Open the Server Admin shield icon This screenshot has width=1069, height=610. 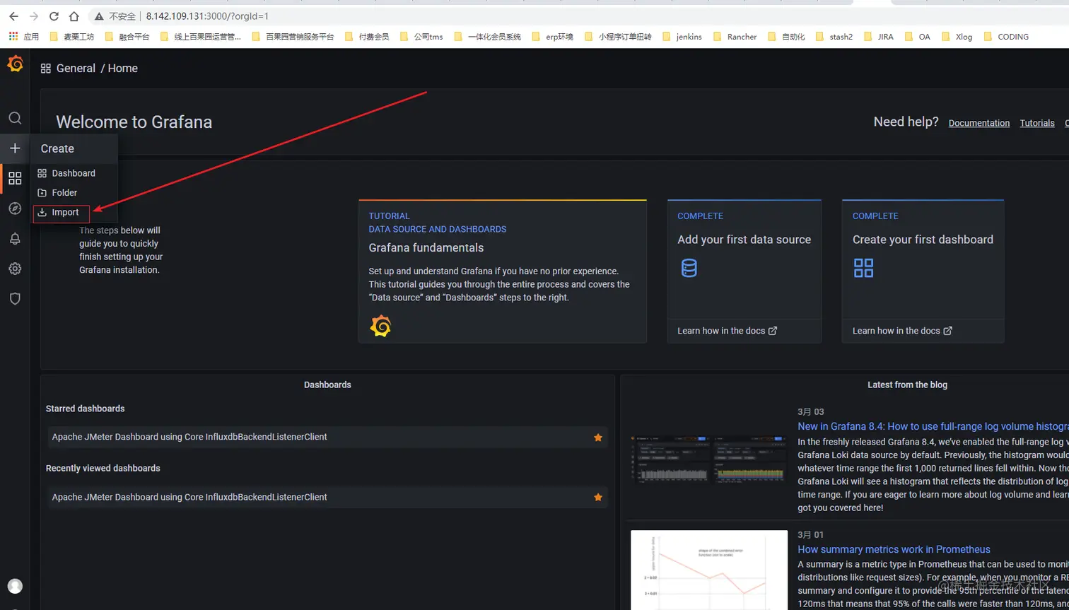15,298
